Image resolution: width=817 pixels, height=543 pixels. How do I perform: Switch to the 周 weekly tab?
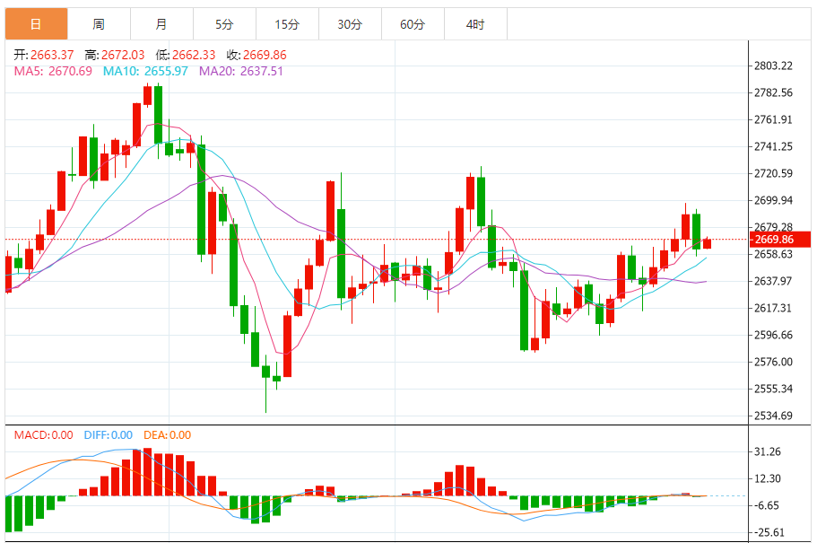tap(99, 24)
